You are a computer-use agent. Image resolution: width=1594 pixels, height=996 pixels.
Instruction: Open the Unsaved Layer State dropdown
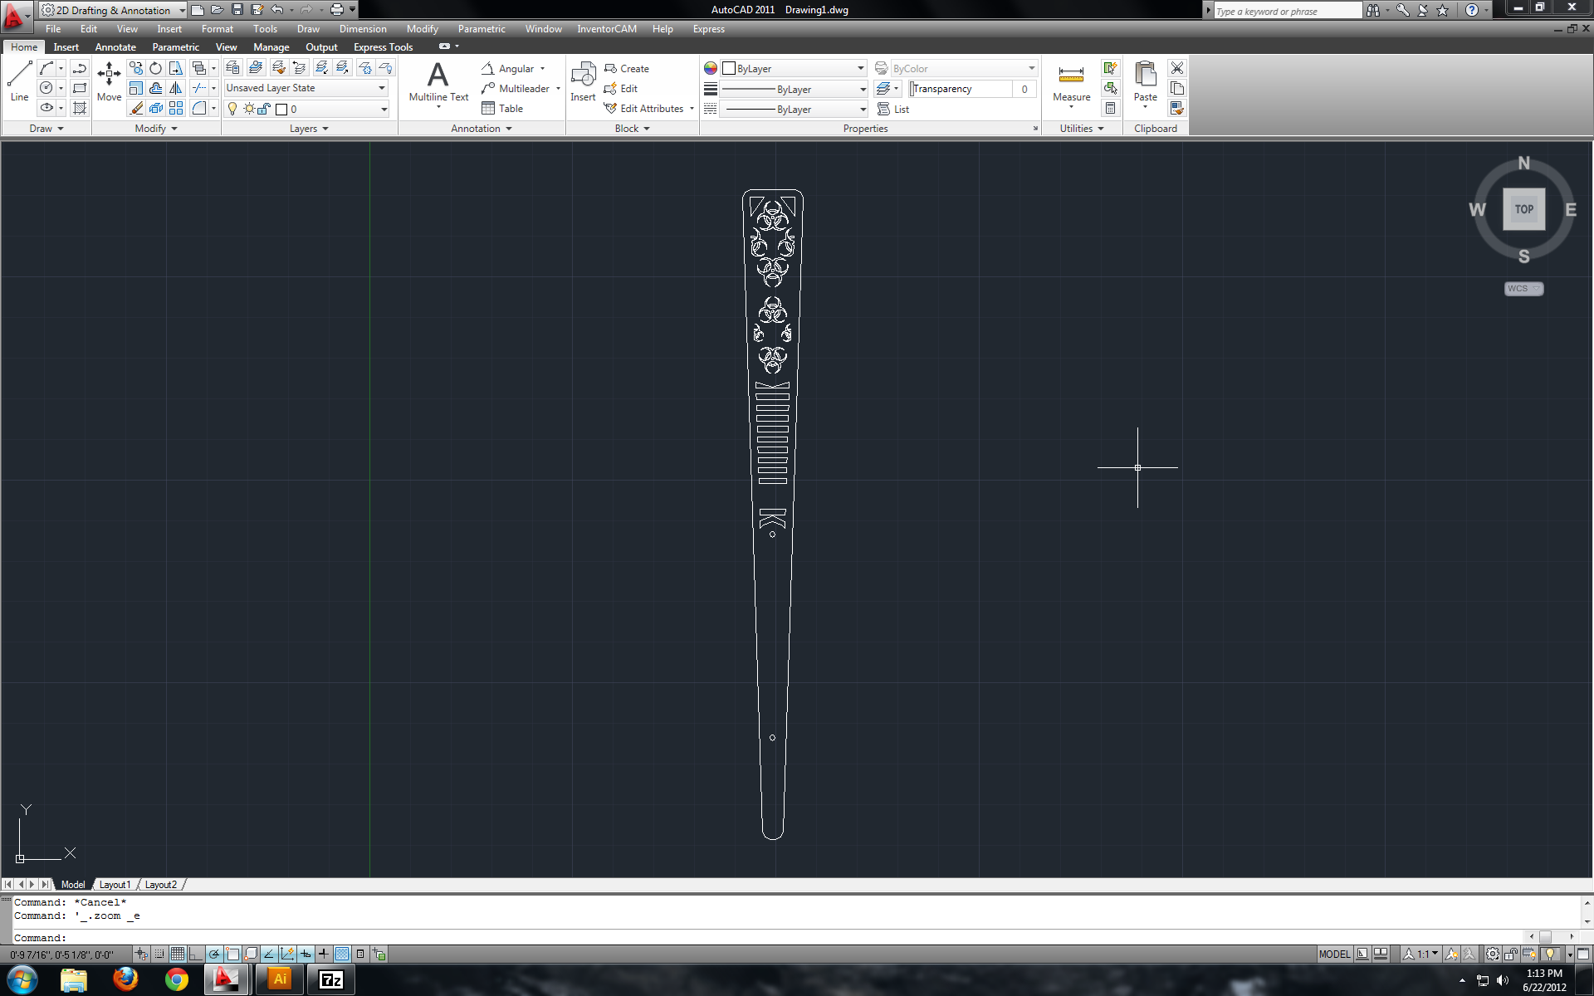[x=306, y=88]
